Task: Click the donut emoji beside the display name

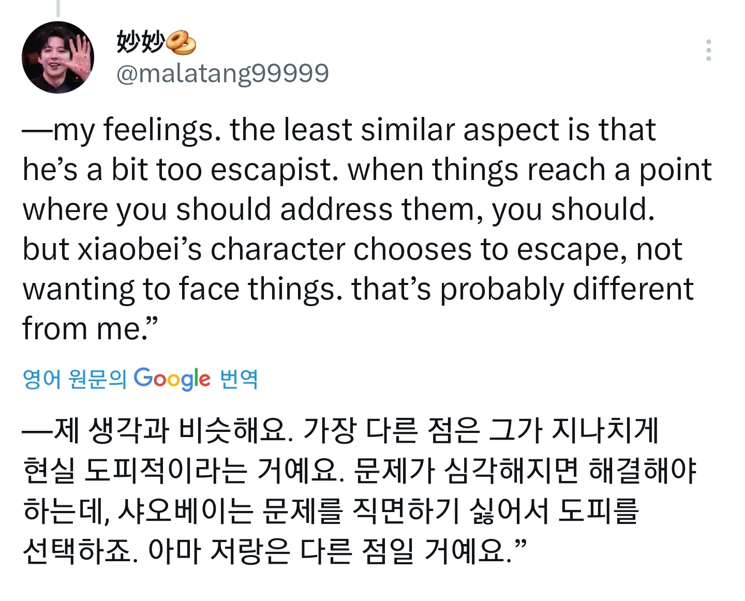Action: point(181,42)
